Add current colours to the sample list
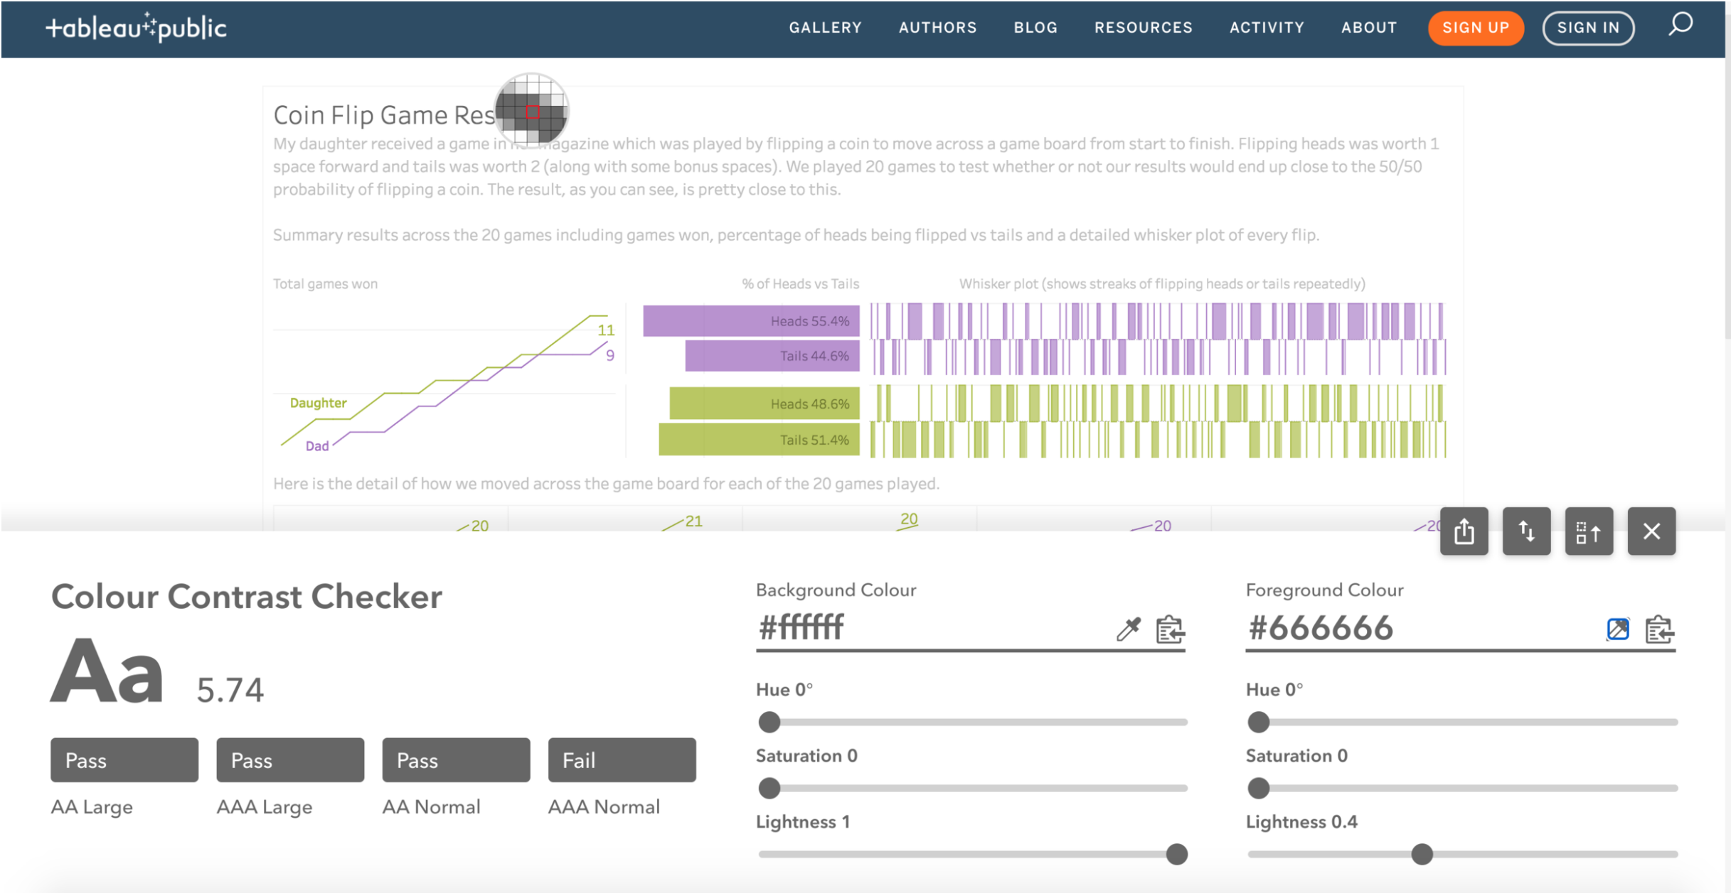Image resolution: width=1731 pixels, height=893 pixels. (1589, 531)
